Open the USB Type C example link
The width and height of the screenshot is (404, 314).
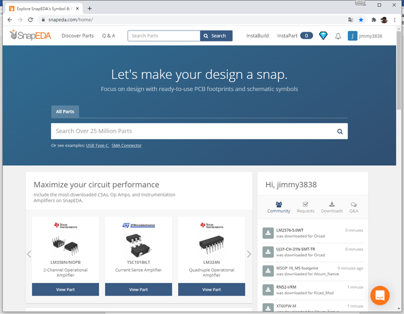coord(98,146)
